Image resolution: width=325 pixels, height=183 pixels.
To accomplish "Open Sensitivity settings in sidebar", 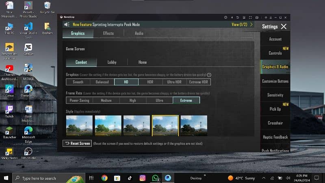I will point(275,95).
